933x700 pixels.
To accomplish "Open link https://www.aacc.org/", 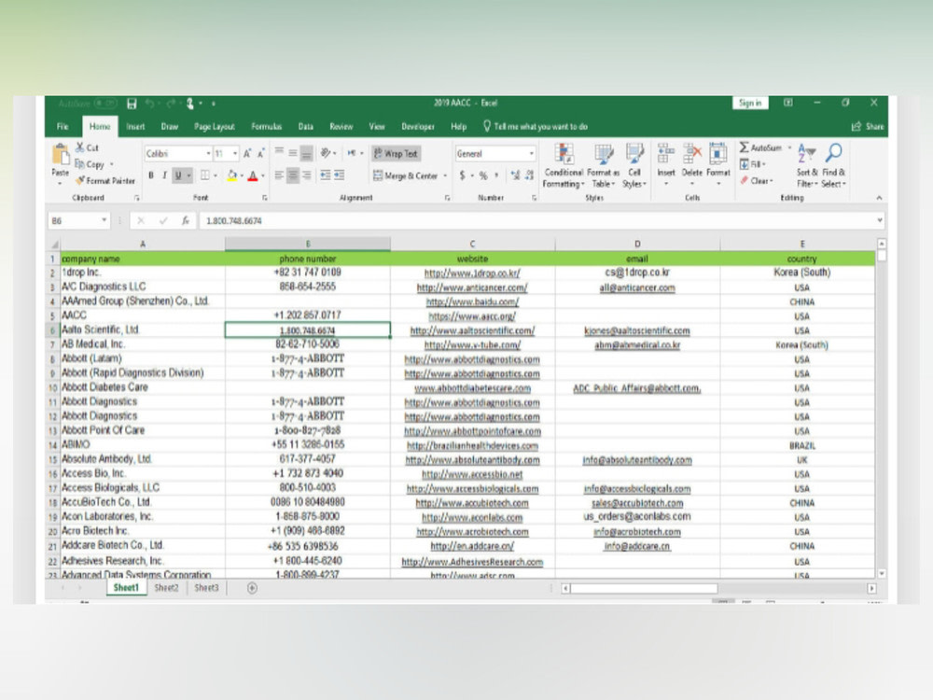I will click(x=472, y=316).
